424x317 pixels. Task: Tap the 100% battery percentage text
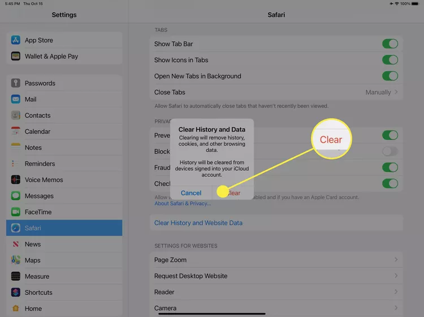(x=405, y=4)
